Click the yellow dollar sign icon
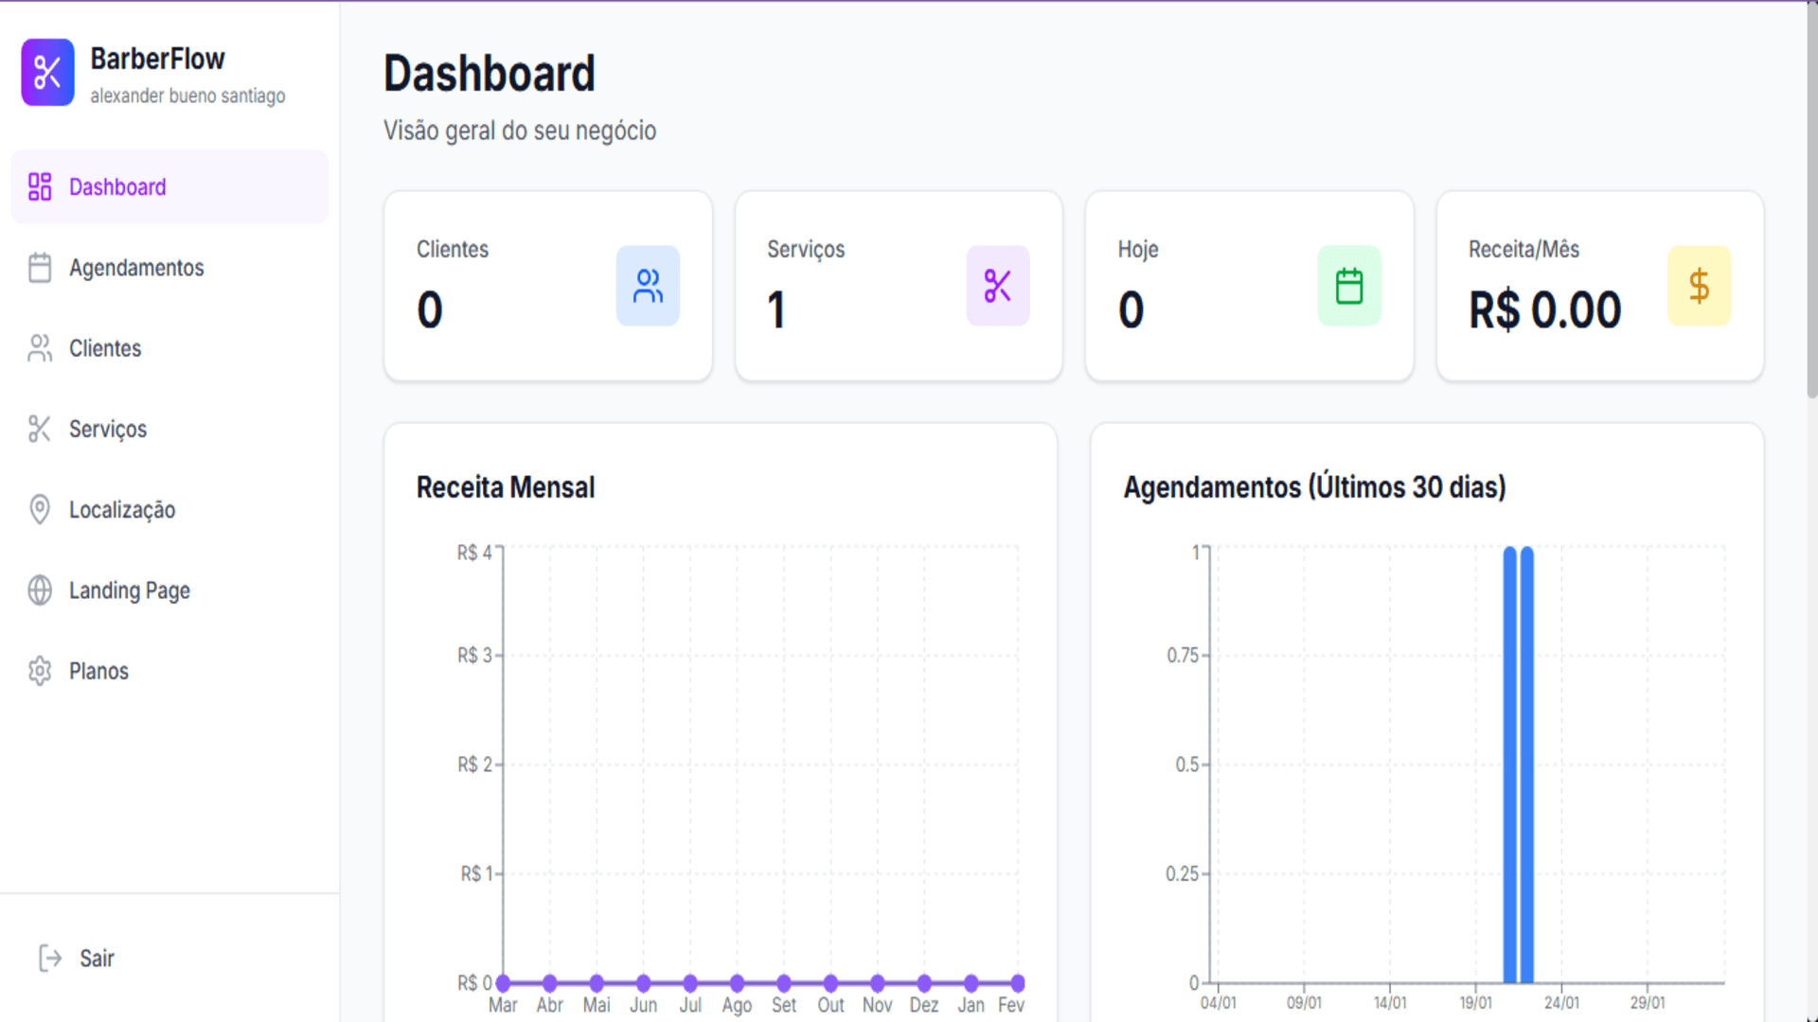This screenshot has height=1022, width=1818. coord(1699,286)
